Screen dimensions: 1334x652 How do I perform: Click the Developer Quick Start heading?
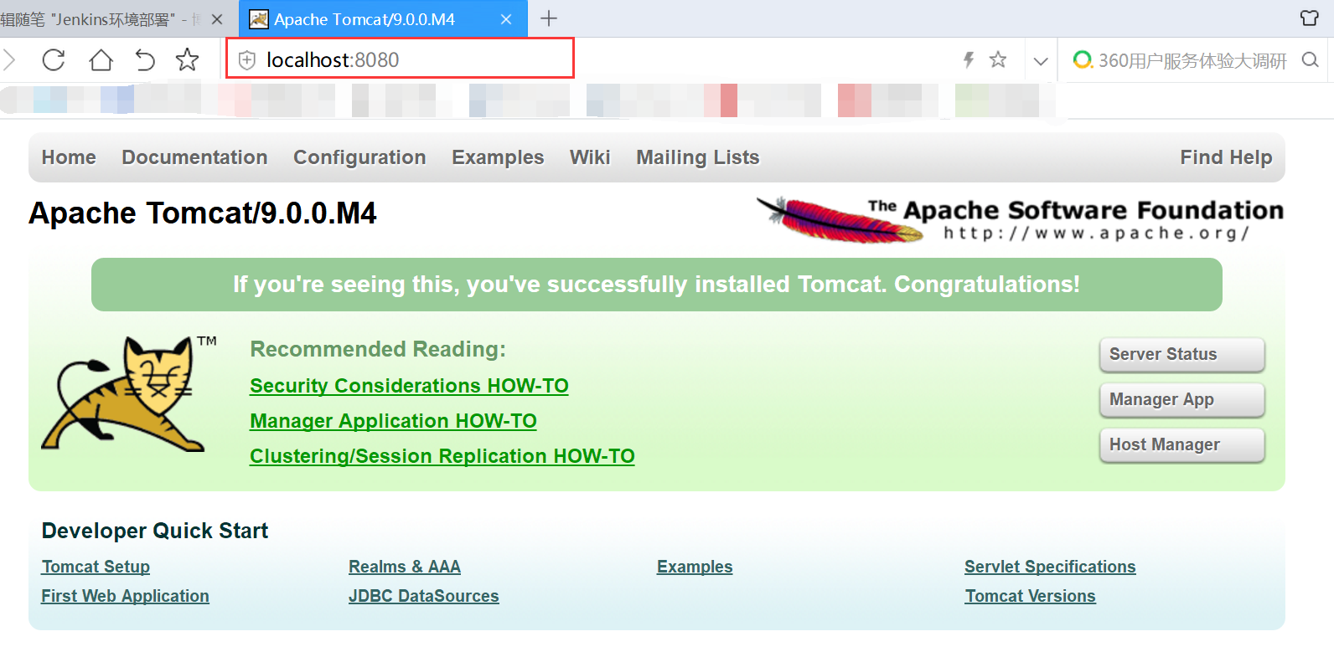[155, 531]
